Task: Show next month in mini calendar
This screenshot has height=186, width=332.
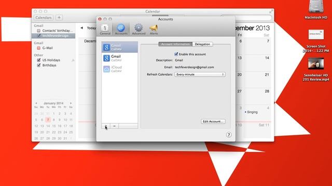Action: [x=71, y=103]
